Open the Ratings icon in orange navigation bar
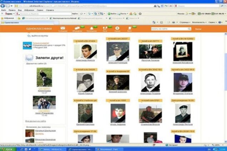The width and height of the screenshot is (227, 151). tap(117, 28)
